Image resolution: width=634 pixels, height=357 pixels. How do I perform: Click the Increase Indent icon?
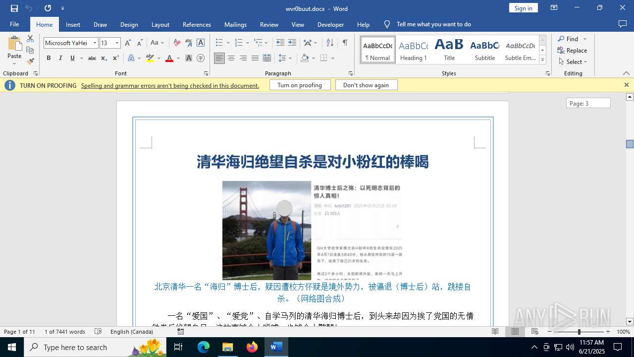292,43
